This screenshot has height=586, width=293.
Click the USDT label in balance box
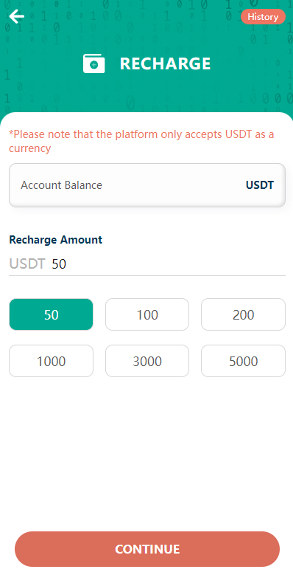(x=260, y=185)
